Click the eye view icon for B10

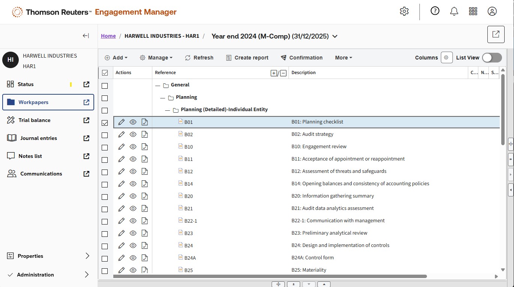point(133,147)
